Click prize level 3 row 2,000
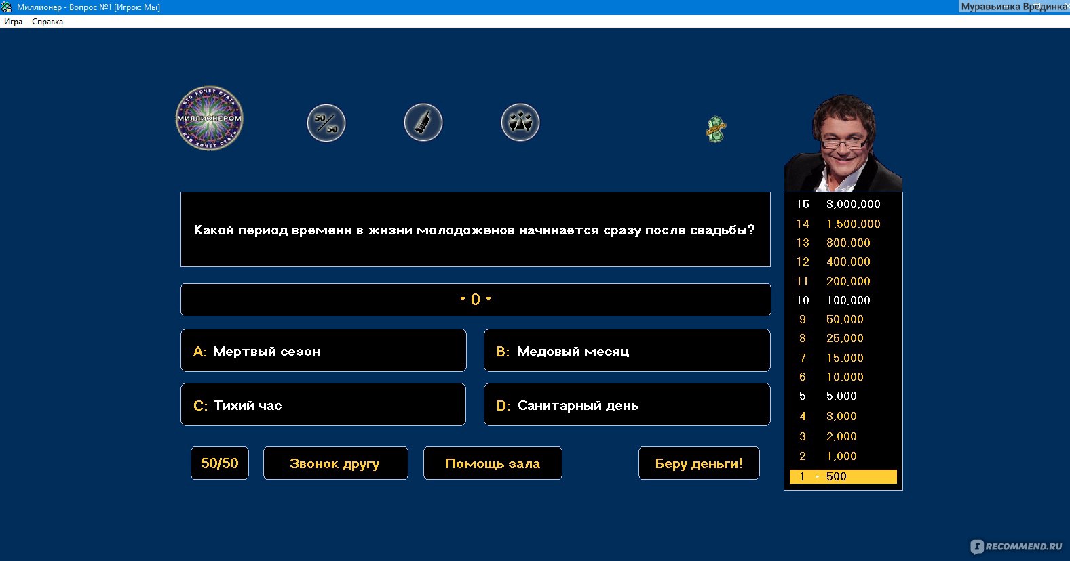Screen dimensions: 1070x561 [x=843, y=436]
